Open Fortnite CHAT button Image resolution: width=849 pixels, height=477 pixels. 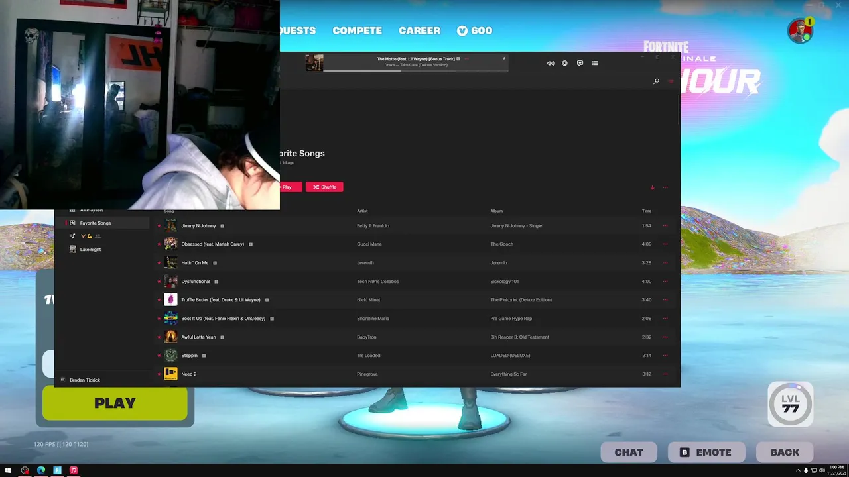click(629, 452)
